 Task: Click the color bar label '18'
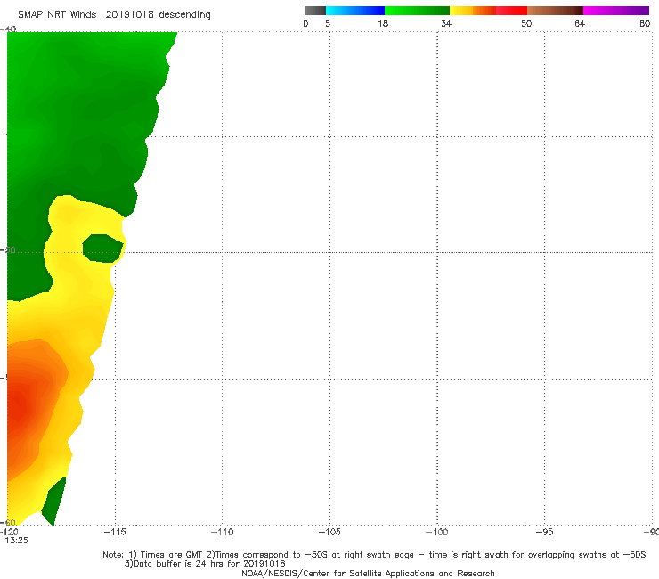383,23
